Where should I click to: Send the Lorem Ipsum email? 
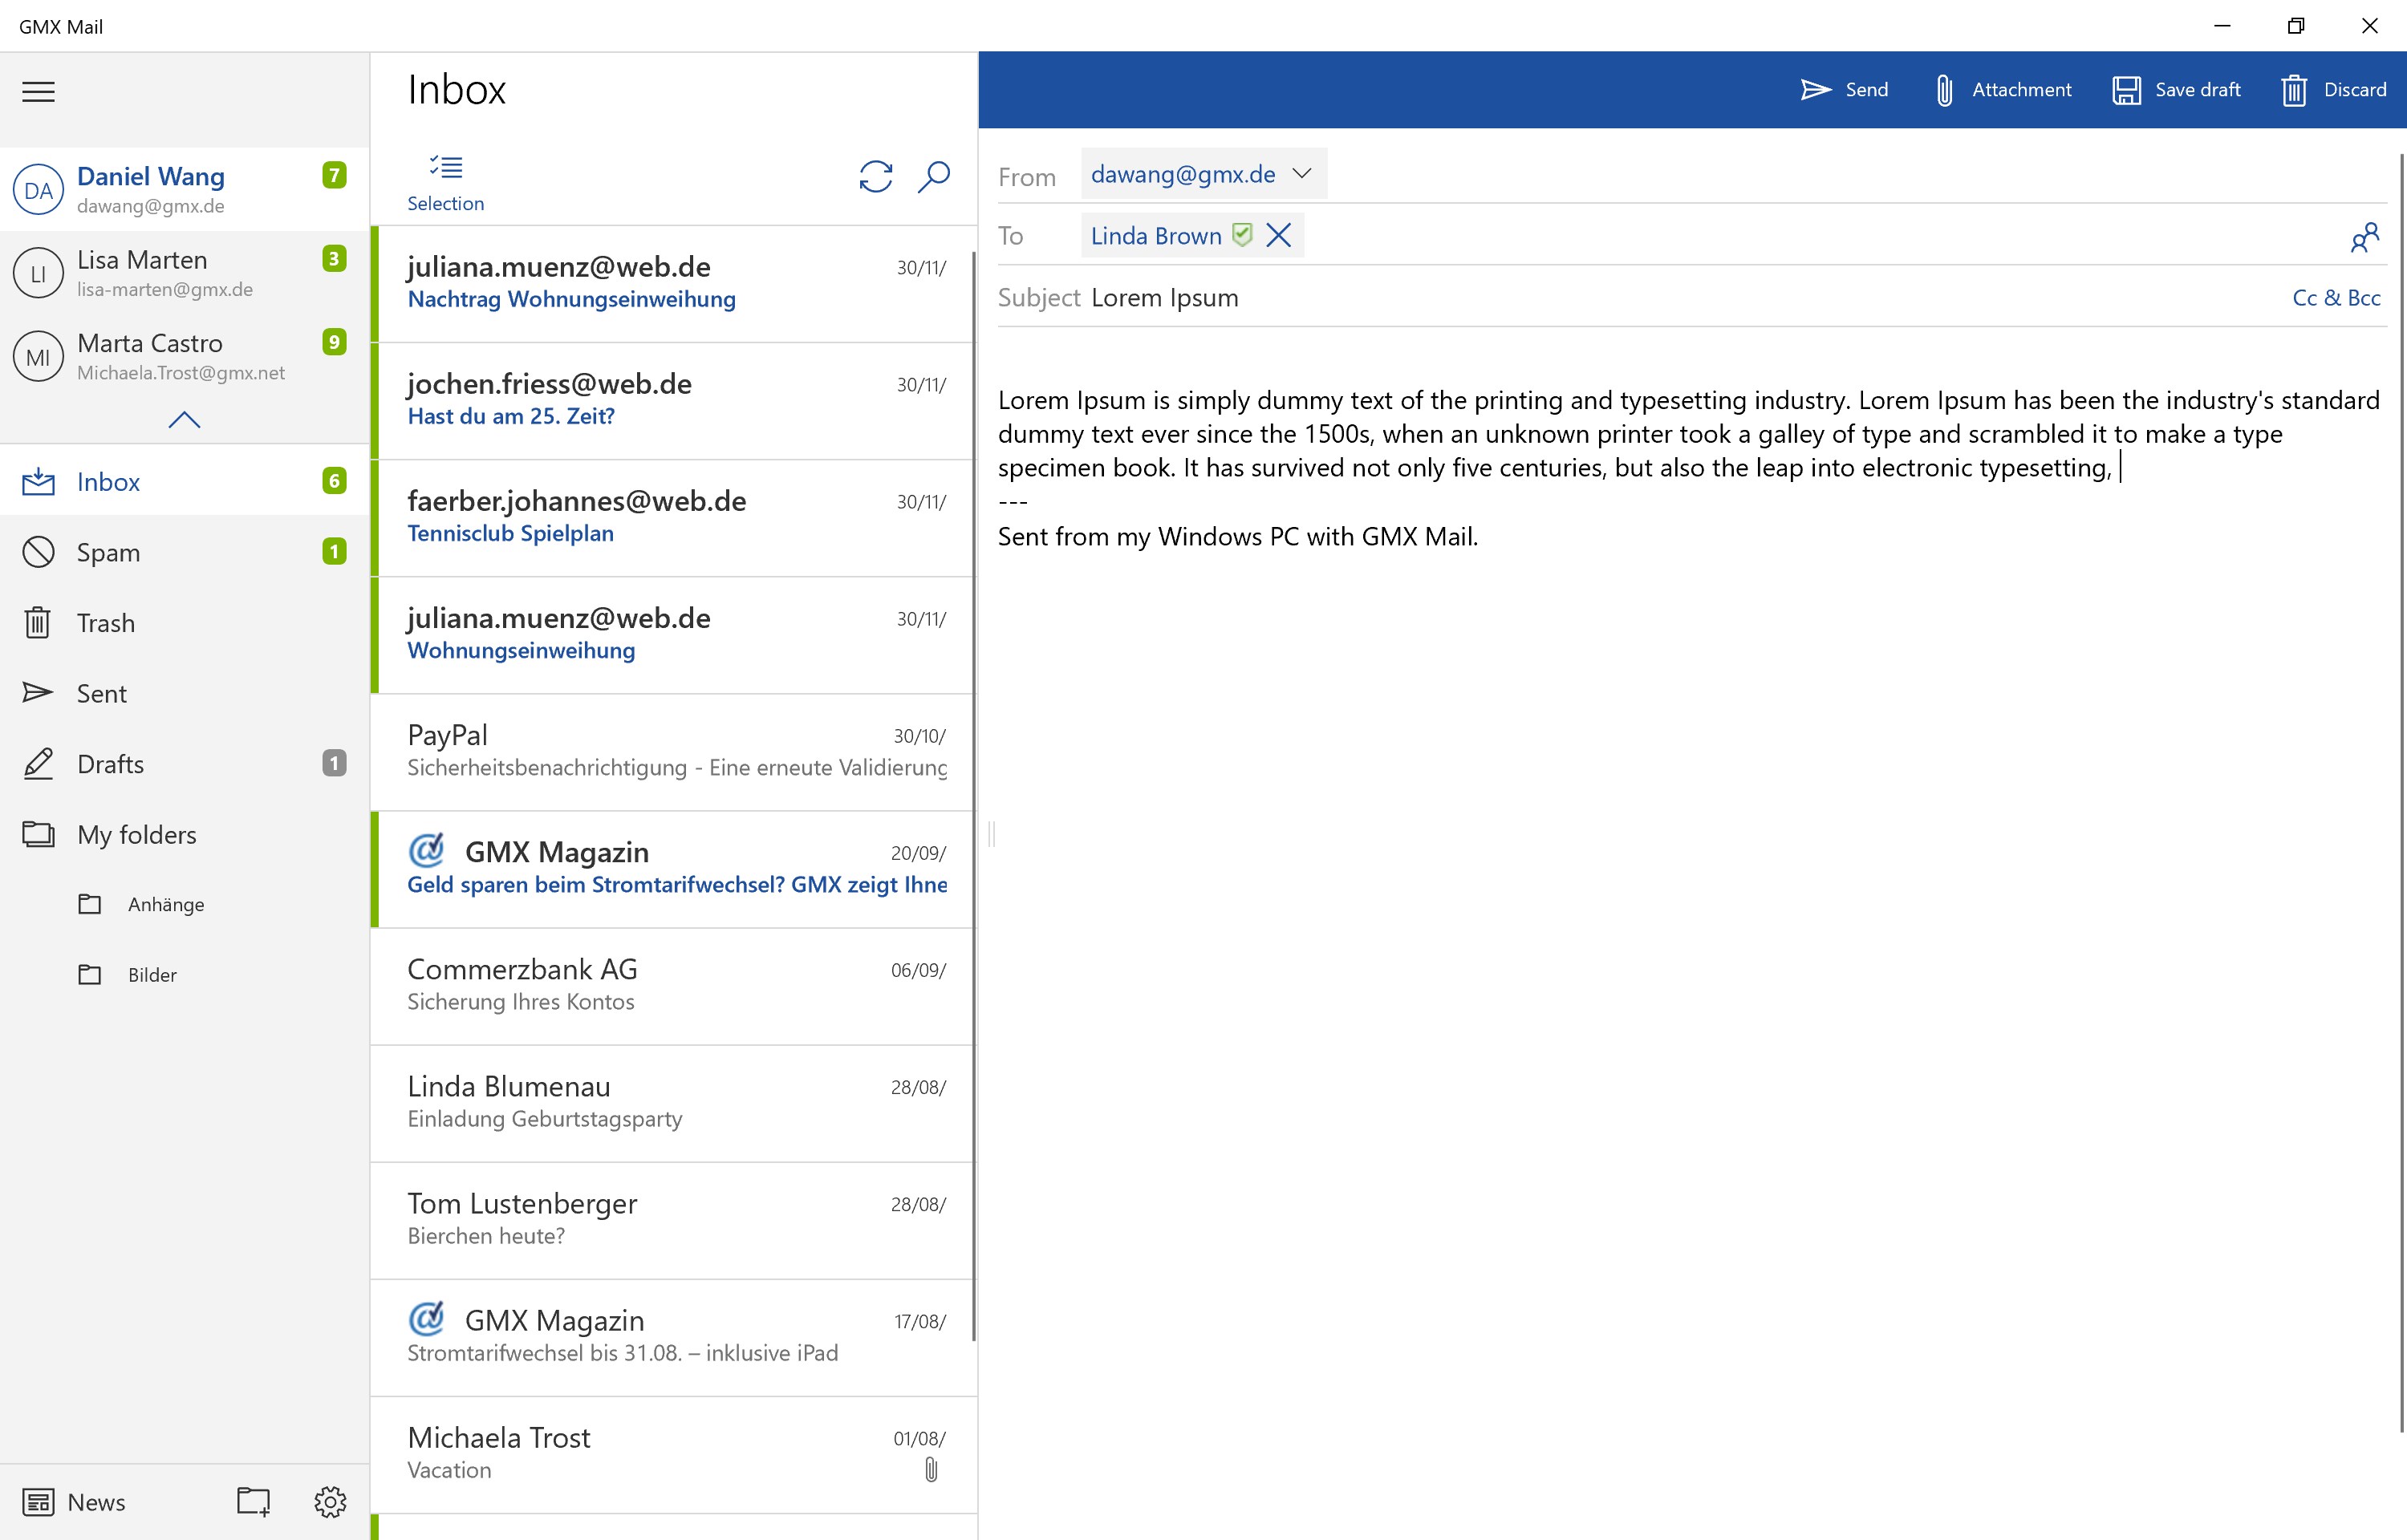pos(1845,89)
